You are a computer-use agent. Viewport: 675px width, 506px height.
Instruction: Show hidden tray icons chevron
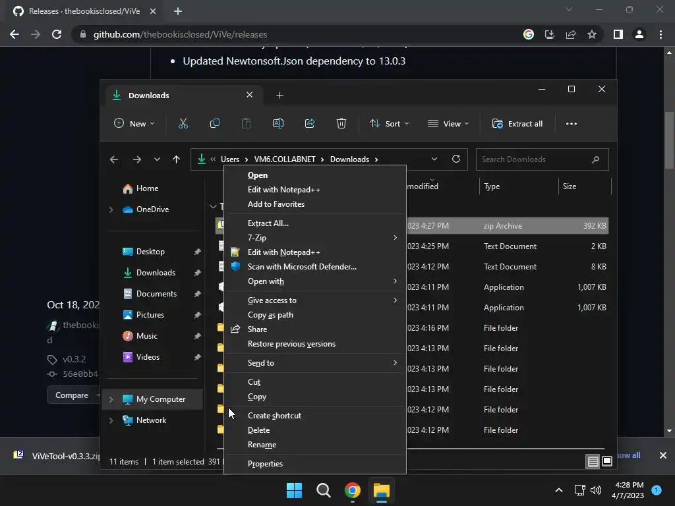(x=559, y=490)
